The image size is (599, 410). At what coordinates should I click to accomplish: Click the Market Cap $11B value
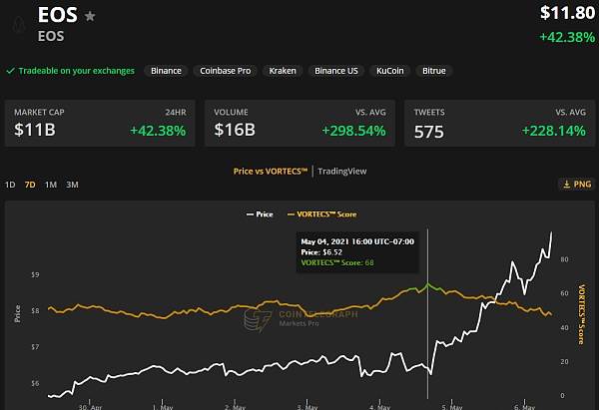(35, 130)
